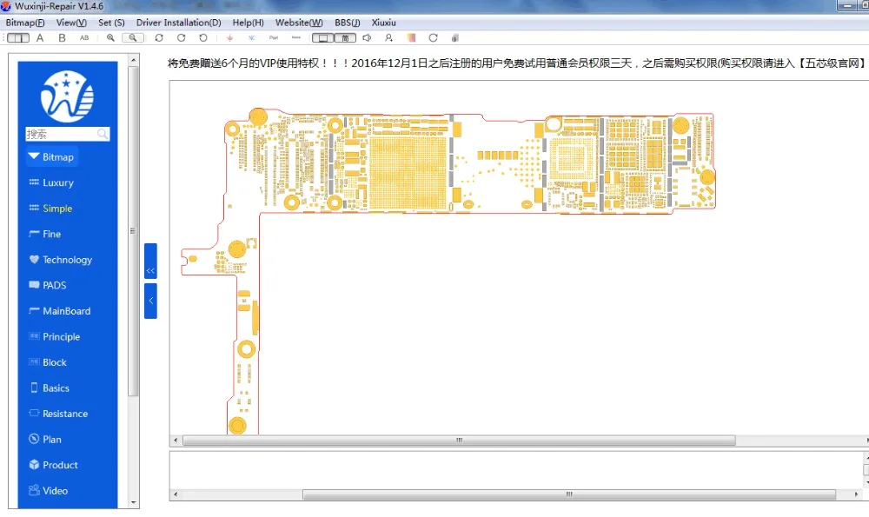Toggle the calendar-style icon beside the monitor
This screenshot has height=517, width=869.
tap(345, 37)
